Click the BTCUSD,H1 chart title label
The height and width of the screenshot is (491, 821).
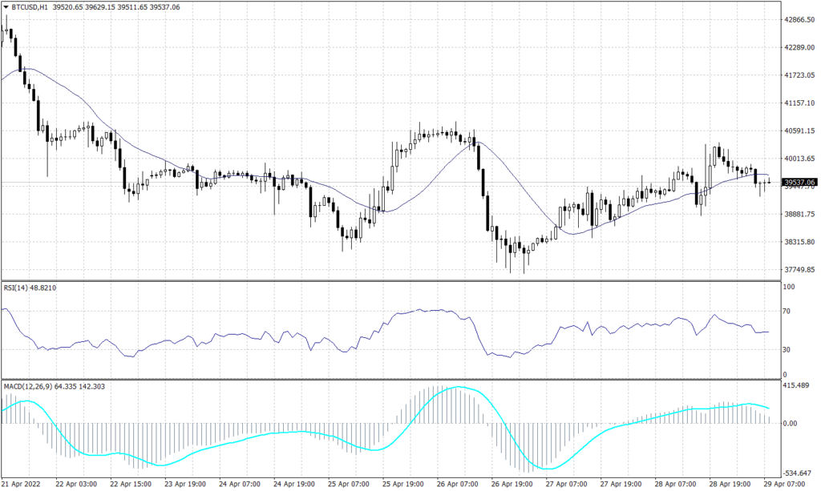[25, 6]
